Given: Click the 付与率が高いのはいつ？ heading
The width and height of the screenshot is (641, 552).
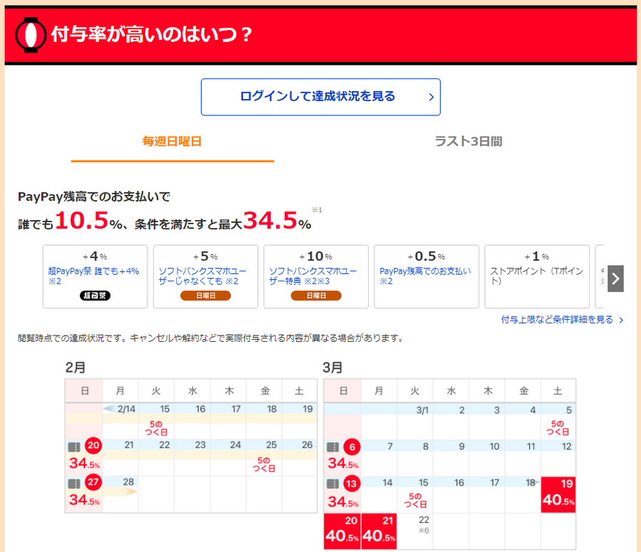Looking at the screenshot, I should (152, 34).
